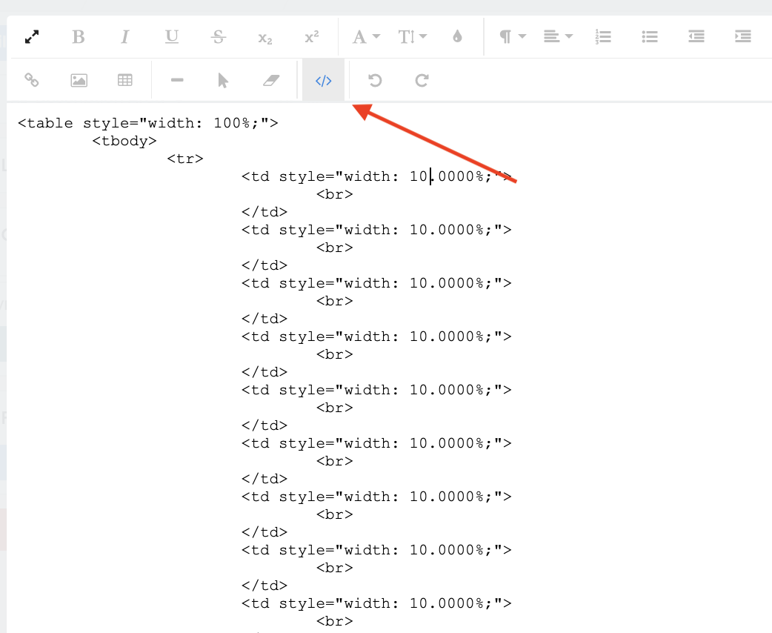This screenshot has width=772, height=633.
Task: Insert a horizontal line
Action: 177,80
